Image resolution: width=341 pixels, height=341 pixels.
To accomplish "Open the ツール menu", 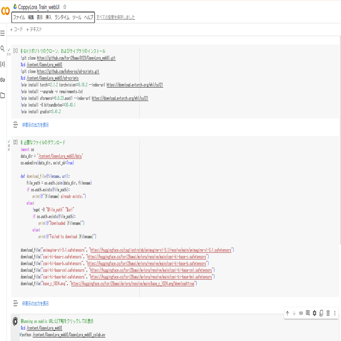I will [x=77, y=17].
